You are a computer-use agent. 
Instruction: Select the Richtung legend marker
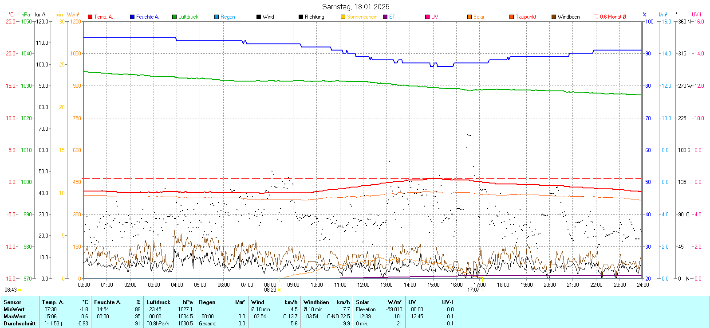point(301,17)
